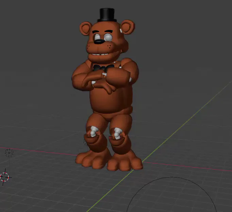Select the large black circle outline object
232x212 pixels.
(172, 195)
